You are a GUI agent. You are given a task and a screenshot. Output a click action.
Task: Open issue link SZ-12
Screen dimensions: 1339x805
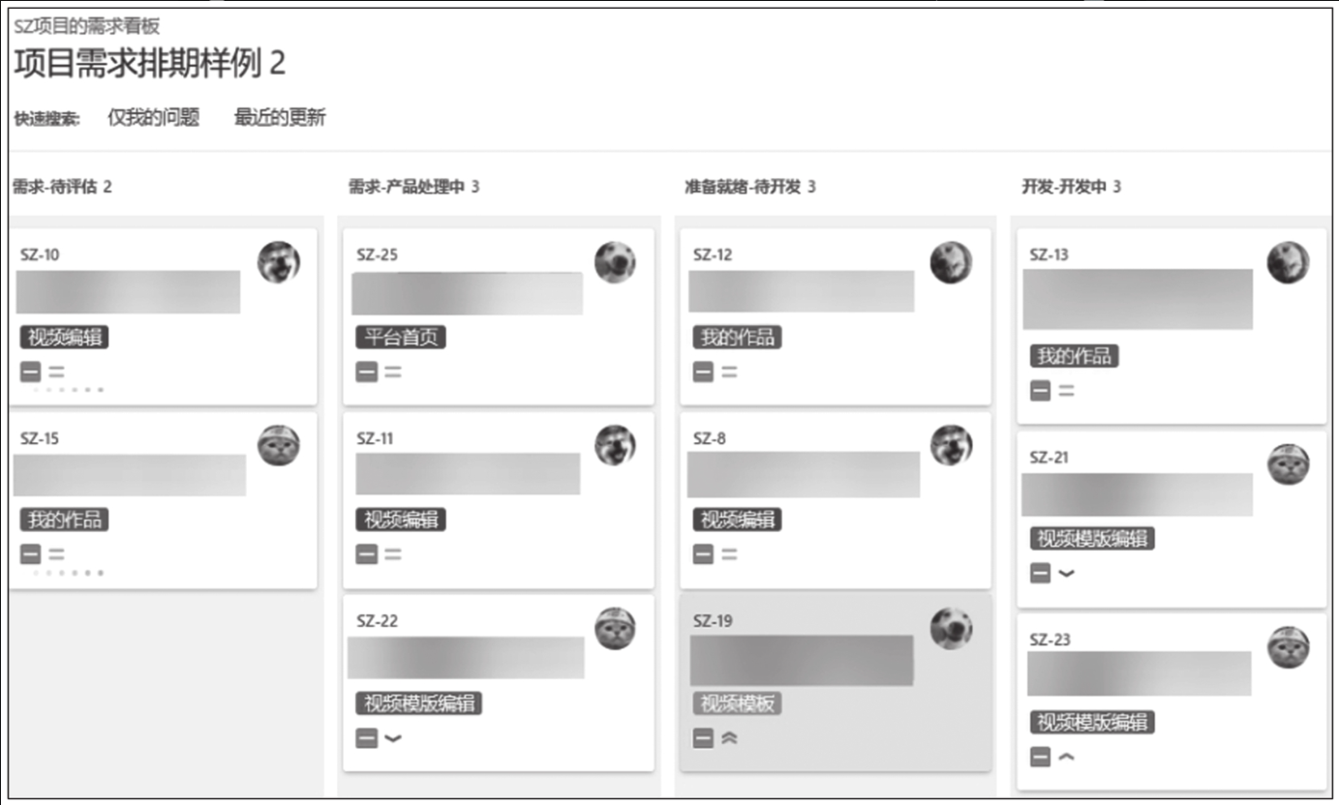pyautogui.click(x=713, y=255)
